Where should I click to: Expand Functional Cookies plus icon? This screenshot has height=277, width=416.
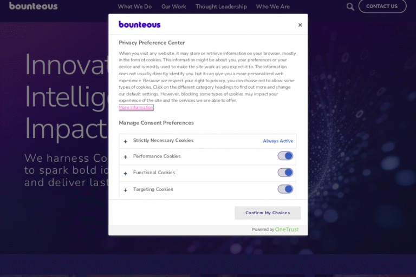click(126, 173)
